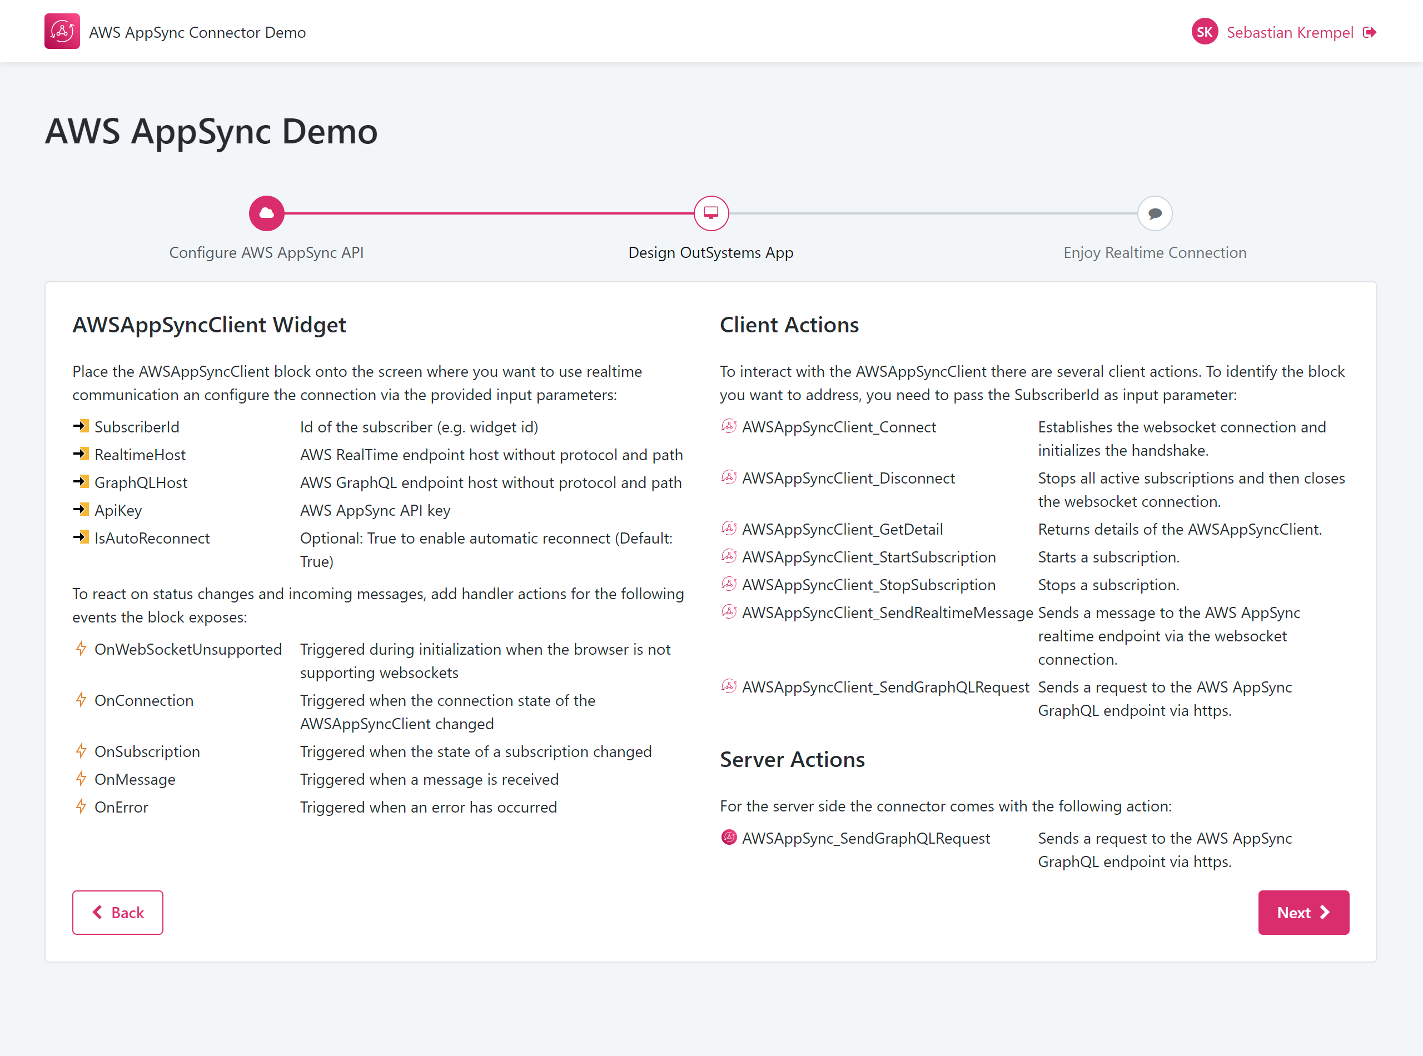Viewport: 1423px width, 1056px height.
Task: Click the monitor icon wizard step
Action: coord(711,213)
